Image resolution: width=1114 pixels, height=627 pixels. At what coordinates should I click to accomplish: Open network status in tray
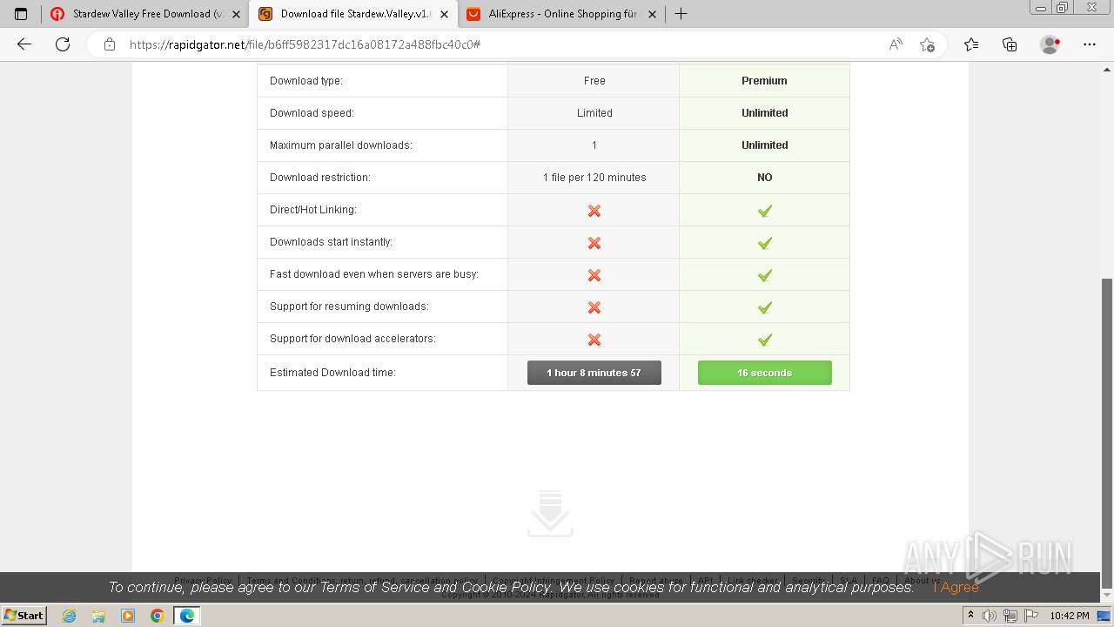click(1010, 616)
